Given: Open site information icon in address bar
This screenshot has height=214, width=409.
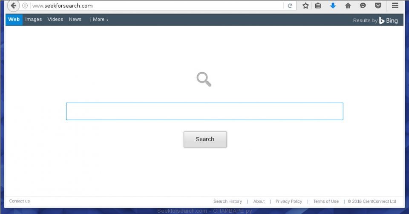Looking at the screenshot, I should coord(25,6).
